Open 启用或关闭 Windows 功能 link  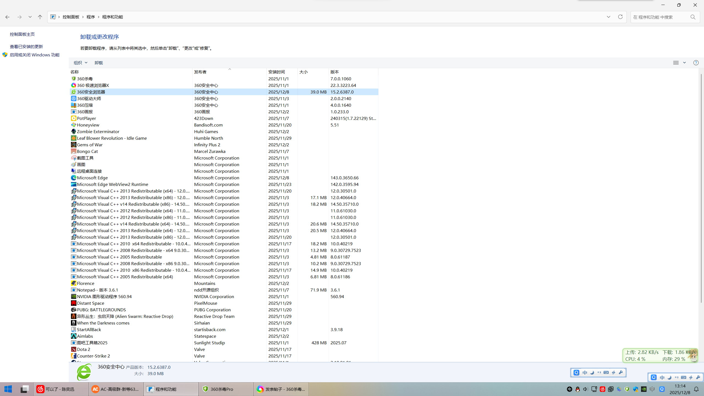[35, 55]
